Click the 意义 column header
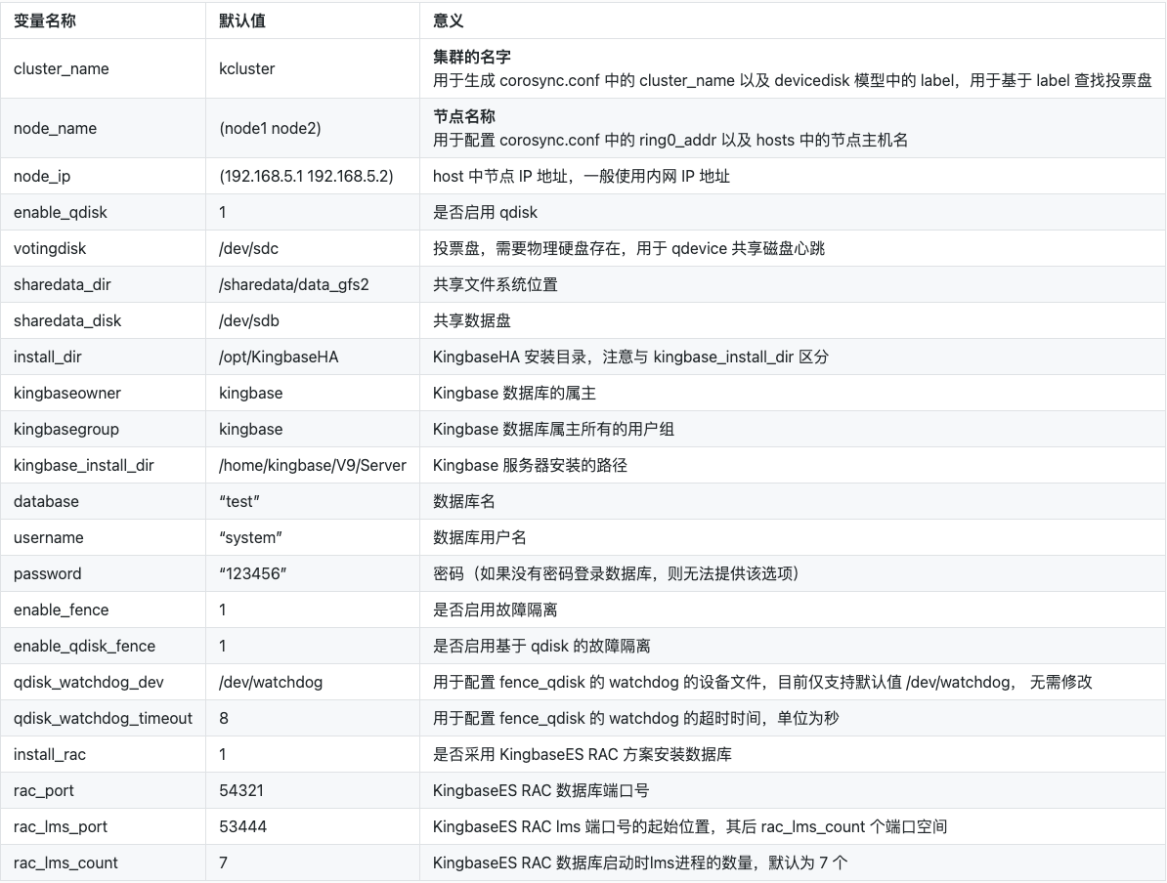Image resolution: width=1167 pixels, height=883 pixels. 448,21
